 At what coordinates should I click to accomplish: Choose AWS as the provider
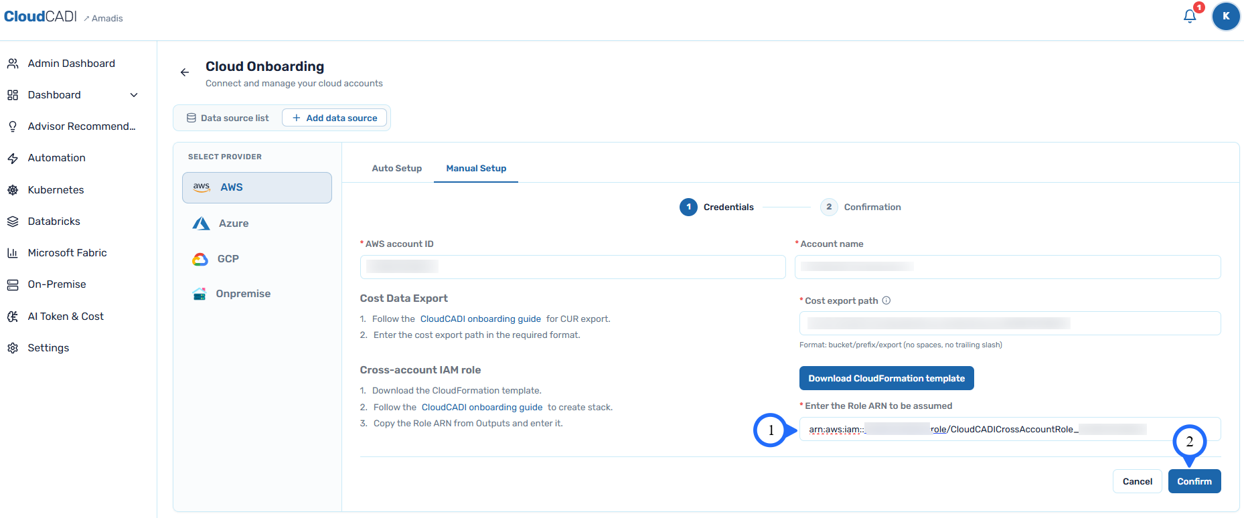point(257,187)
